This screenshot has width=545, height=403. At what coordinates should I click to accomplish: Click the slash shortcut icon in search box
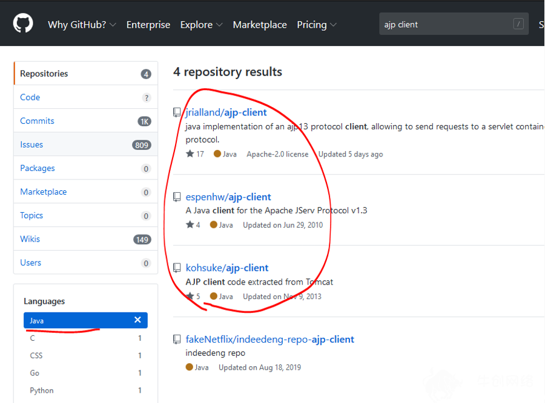point(518,24)
